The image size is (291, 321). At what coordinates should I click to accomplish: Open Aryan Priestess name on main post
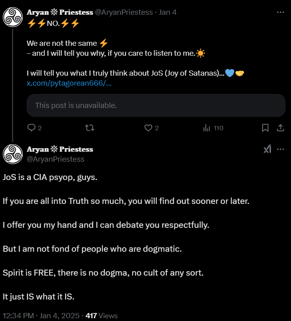tap(59, 149)
